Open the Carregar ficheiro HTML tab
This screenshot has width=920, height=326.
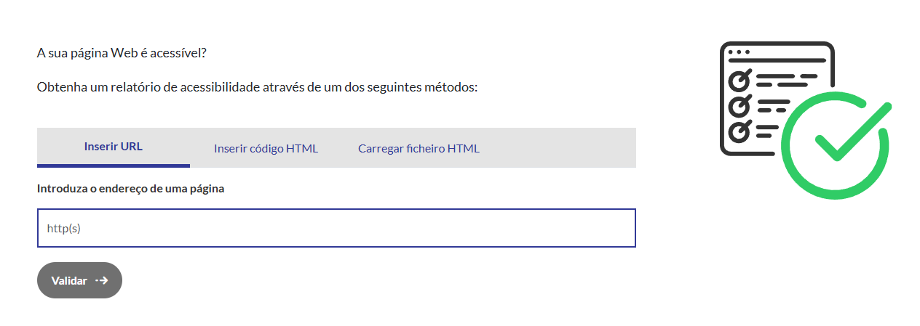pyautogui.click(x=419, y=149)
